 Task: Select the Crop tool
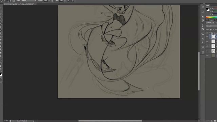click(1, 20)
